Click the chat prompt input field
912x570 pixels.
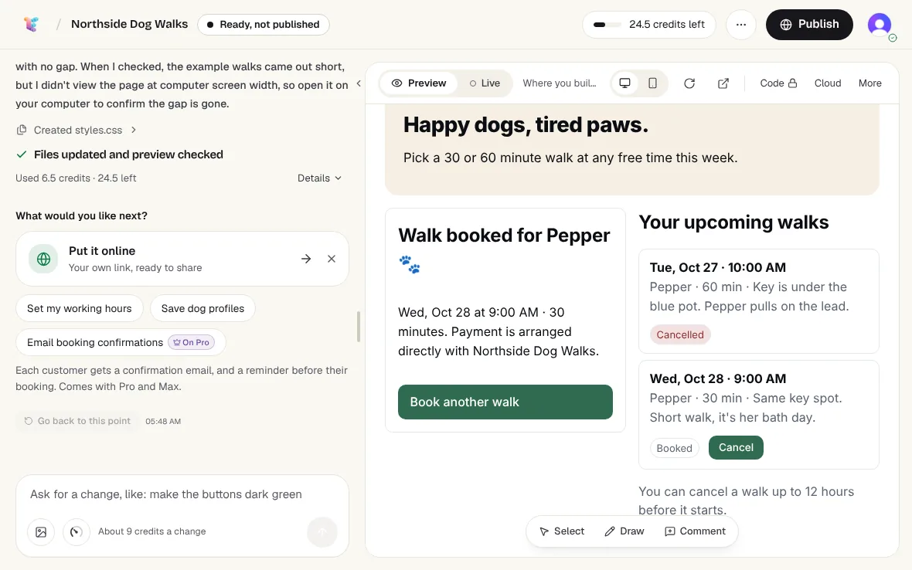pyautogui.click(x=182, y=494)
